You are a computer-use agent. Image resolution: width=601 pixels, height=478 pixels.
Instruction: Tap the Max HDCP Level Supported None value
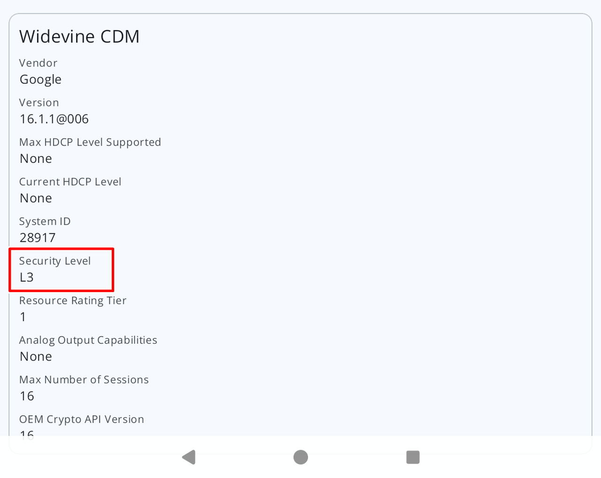pos(36,159)
